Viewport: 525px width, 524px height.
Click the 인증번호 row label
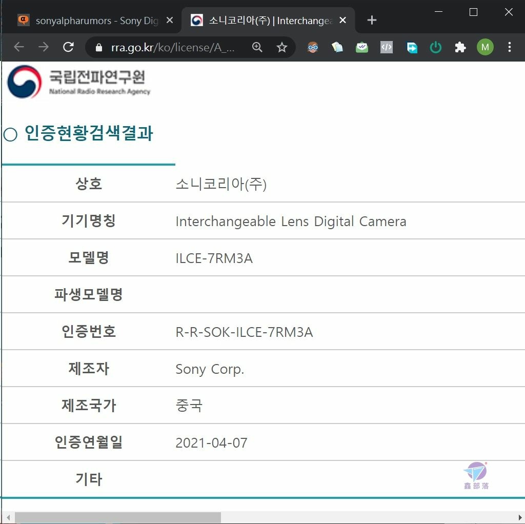(89, 332)
